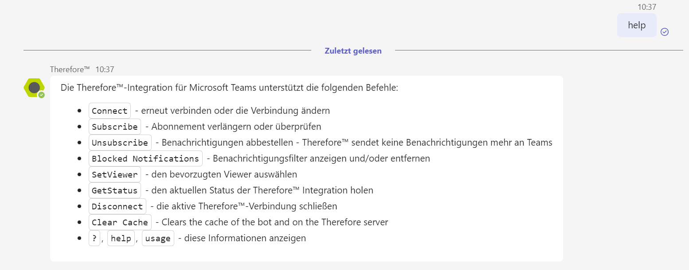The width and height of the screenshot is (689, 270).
Task: Click the Disconnect command chip
Action: coord(117,206)
